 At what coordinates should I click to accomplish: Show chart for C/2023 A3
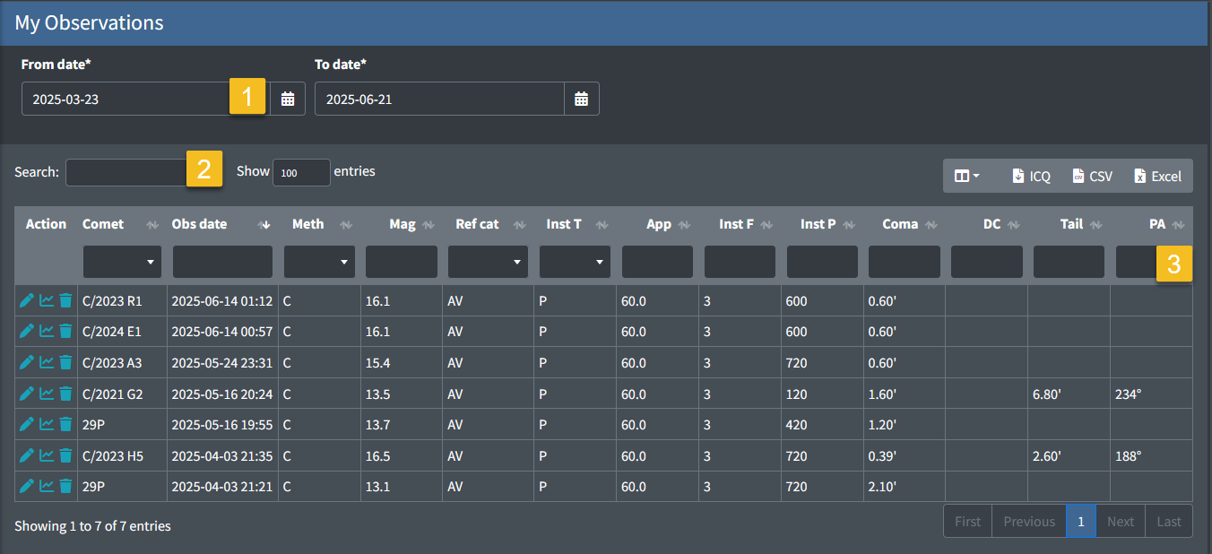pyautogui.click(x=47, y=363)
